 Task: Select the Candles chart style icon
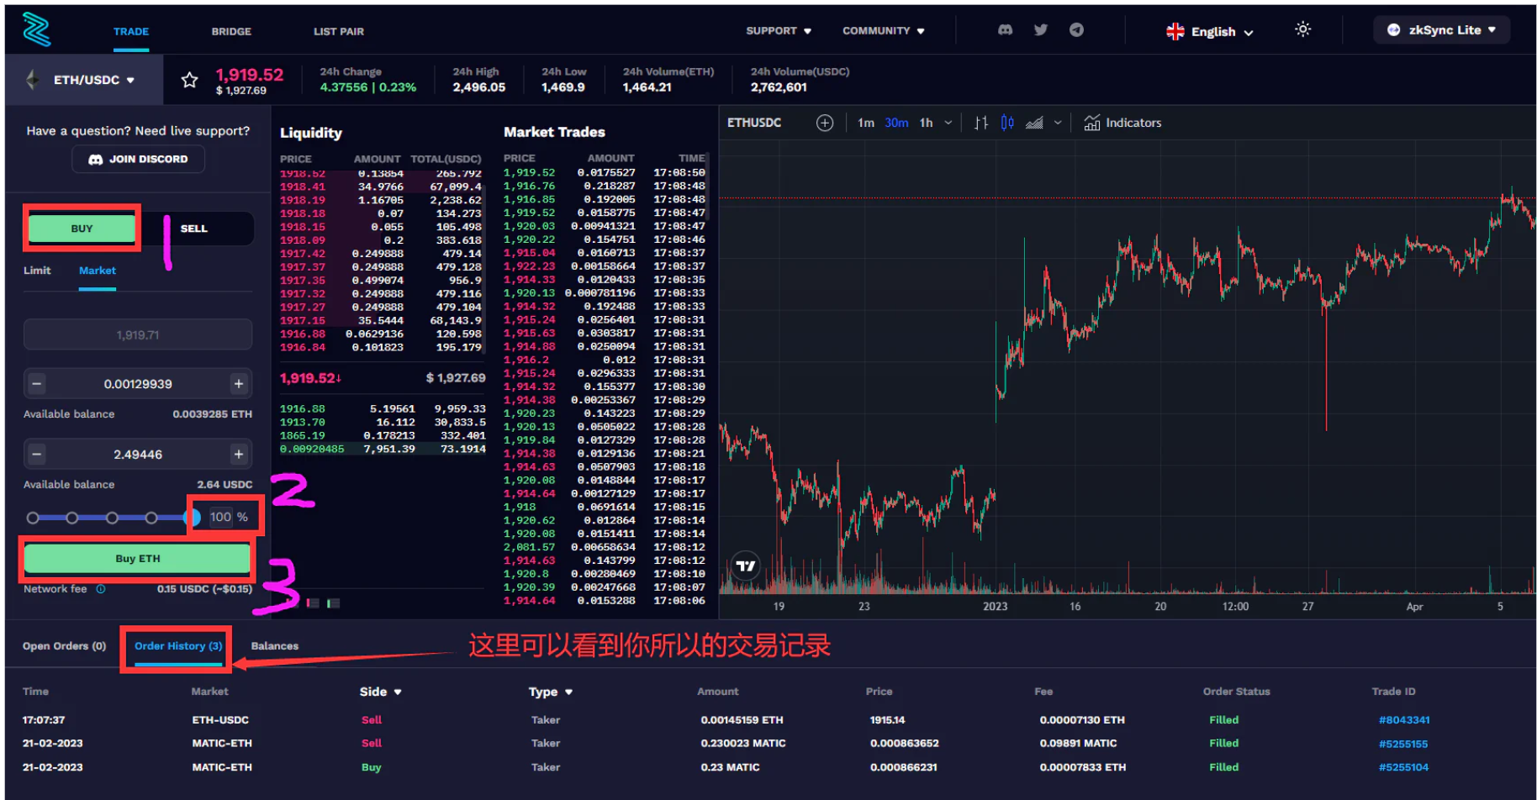[x=1007, y=123]
